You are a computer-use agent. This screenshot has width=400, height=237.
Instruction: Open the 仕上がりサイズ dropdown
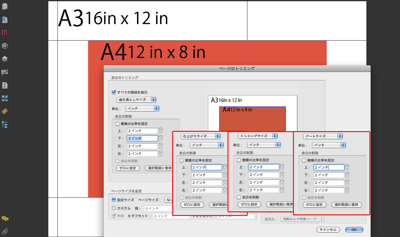pyautogui.click(x=201, y=136)
